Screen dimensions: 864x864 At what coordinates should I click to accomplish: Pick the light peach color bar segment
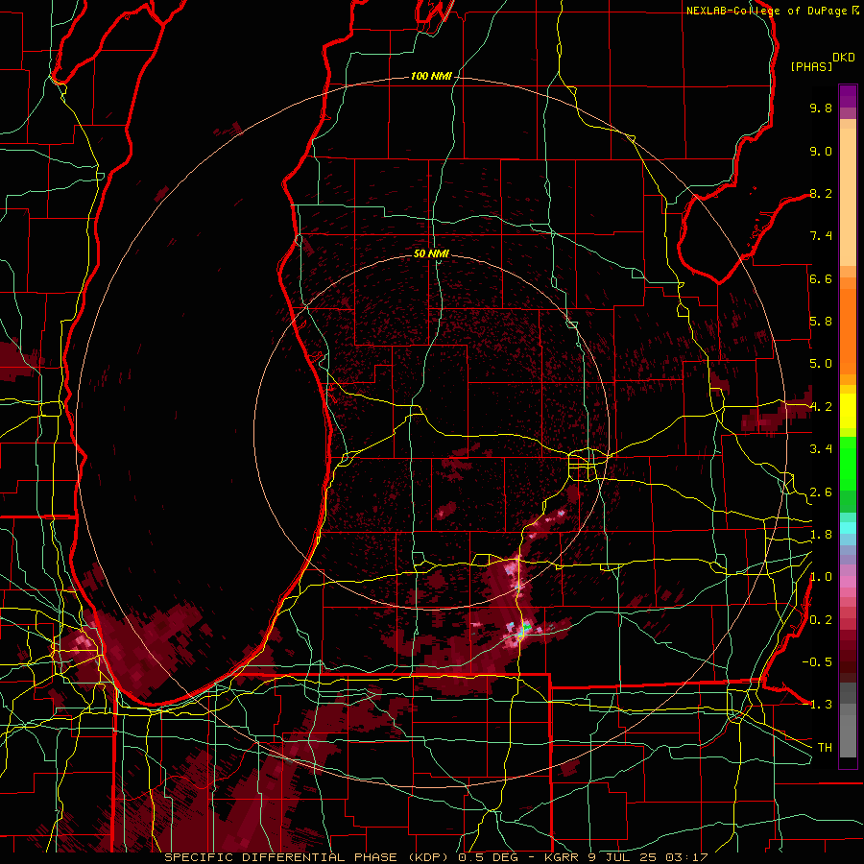click(x=848, y=197)
